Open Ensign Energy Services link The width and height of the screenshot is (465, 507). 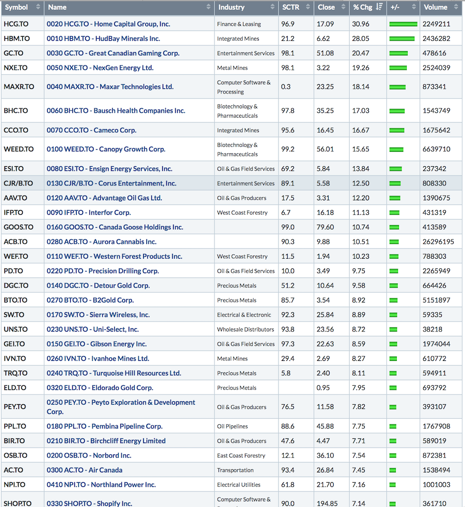110,169
